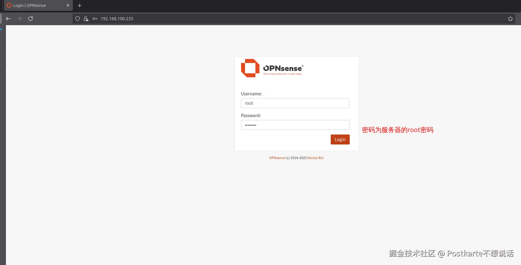
Task: Click the browser forward arrow
Action: (x=19, y=19)
